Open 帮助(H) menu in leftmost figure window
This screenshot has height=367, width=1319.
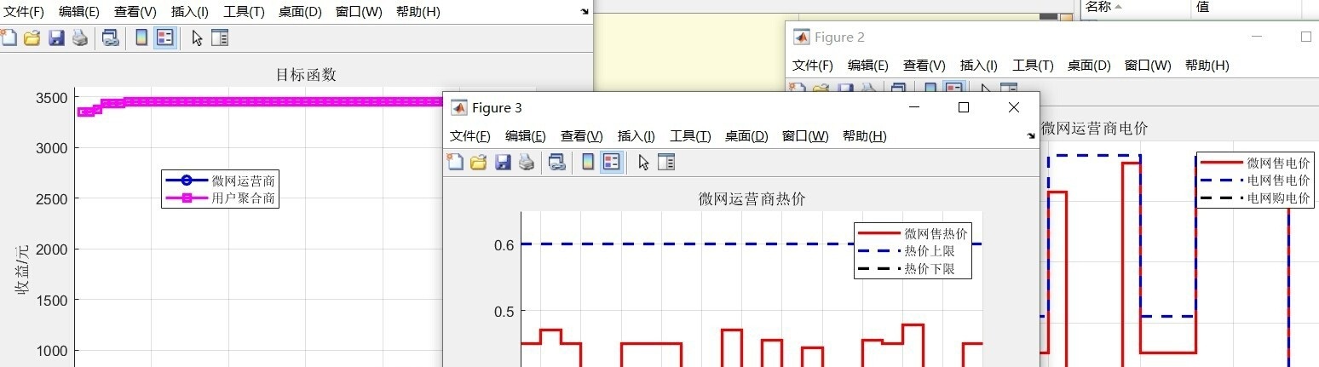418,12
